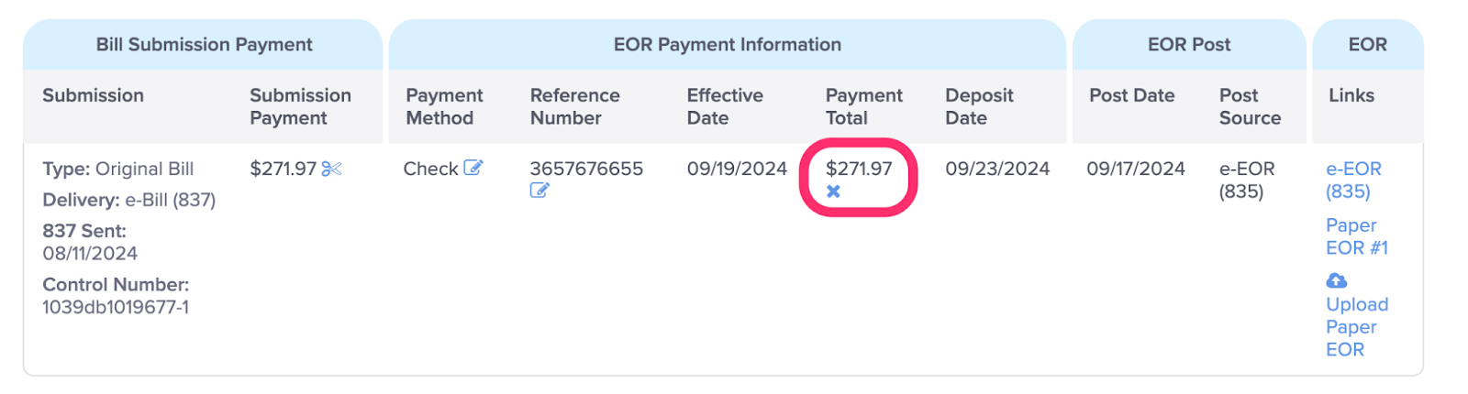Click the cloud upload icon
1468x394 pixels.
(1337, 280)
